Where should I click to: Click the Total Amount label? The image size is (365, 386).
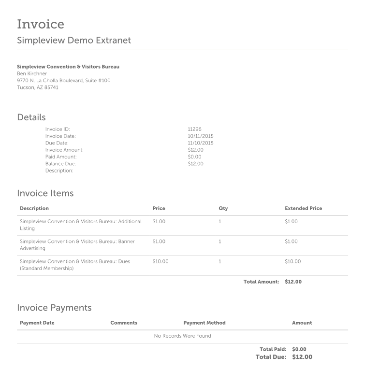click(262, 282)
